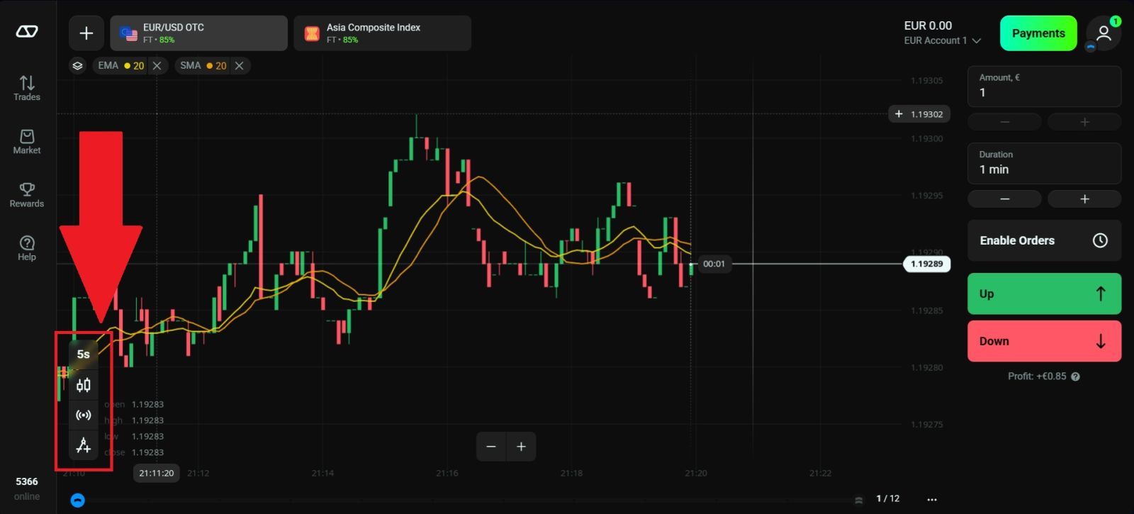Open the Help sidebar section
Image resolution: width=1134 pixels, height=514 pixels.
pyautogui.click(x=27, y=248)
